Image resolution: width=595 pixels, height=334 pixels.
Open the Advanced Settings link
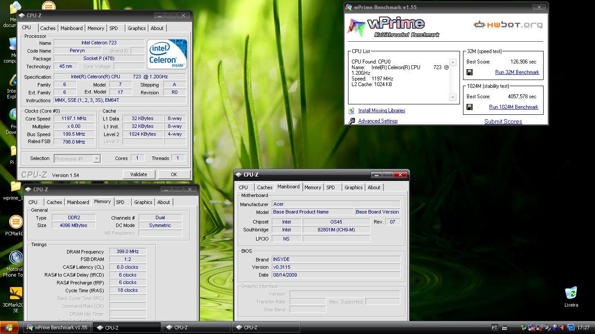click(378, 121)
